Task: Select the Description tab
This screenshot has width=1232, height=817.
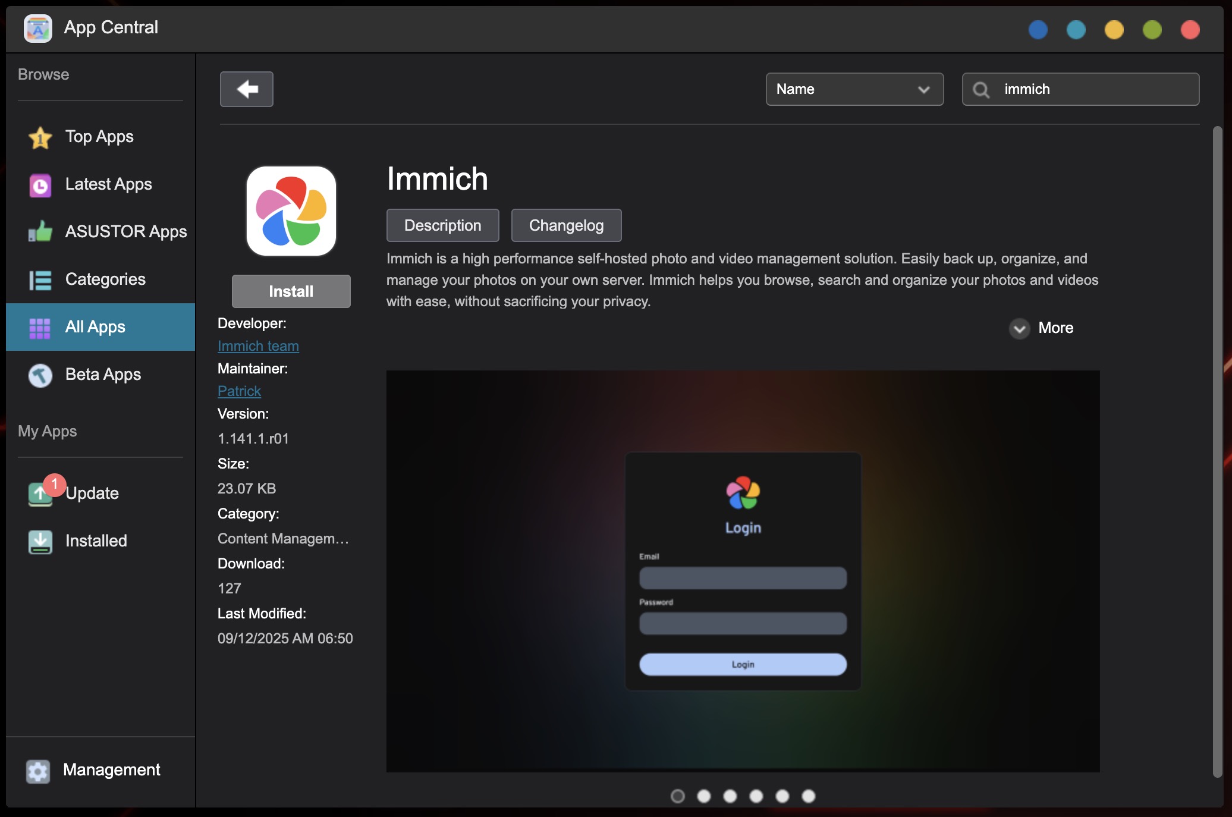Action: pos(442,225)
